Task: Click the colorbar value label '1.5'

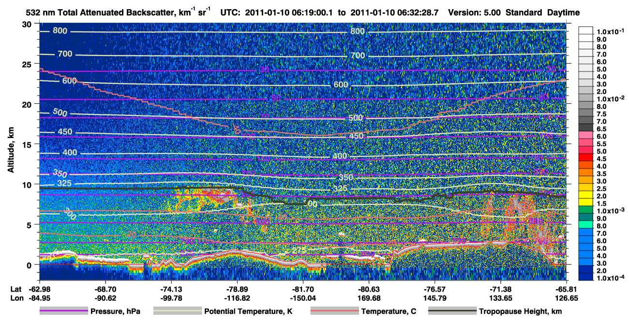Action: tap(601, 203)
